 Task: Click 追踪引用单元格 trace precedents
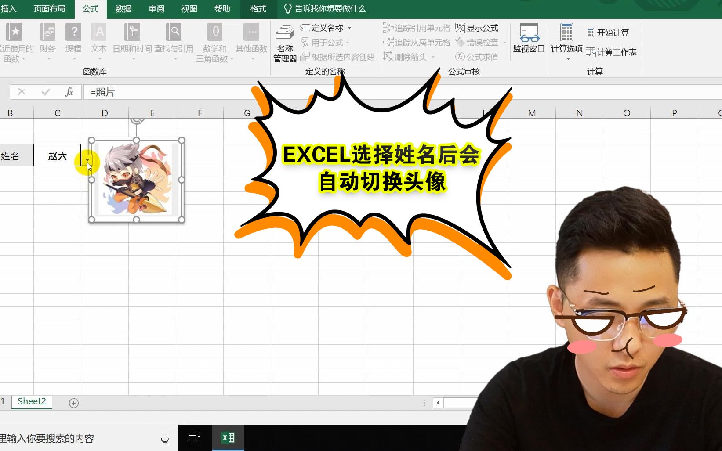pos(417,28)
